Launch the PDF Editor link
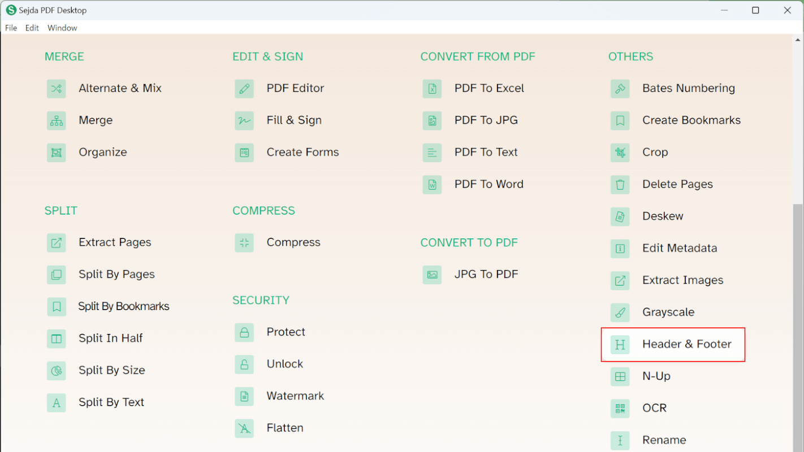Image resolution: width=804 pixels, height=452 pixels. pyautogui.click(x=295, y=88)
